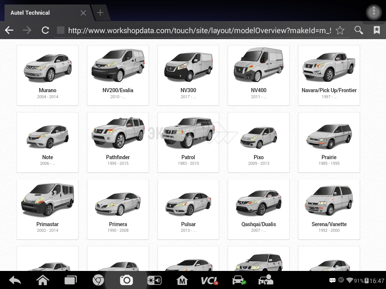Open the search magnifier icon
This screenshot has height=289, width=386.
pyautogui.click(x=359, y=30)
